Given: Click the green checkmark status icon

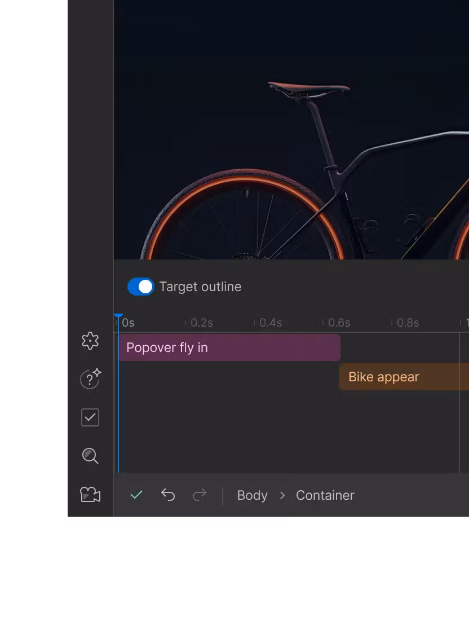Looking at the screenshot, I should pos(136,495).
